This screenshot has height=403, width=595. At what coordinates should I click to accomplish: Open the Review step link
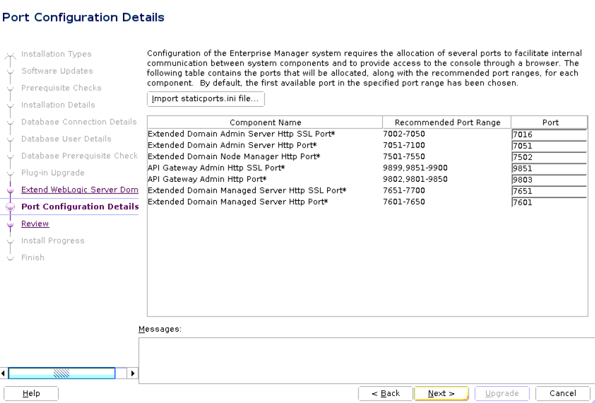(35, 224)
